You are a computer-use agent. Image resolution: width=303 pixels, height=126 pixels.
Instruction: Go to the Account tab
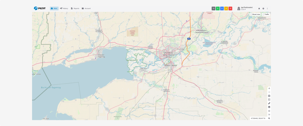(x=86, y=8)
